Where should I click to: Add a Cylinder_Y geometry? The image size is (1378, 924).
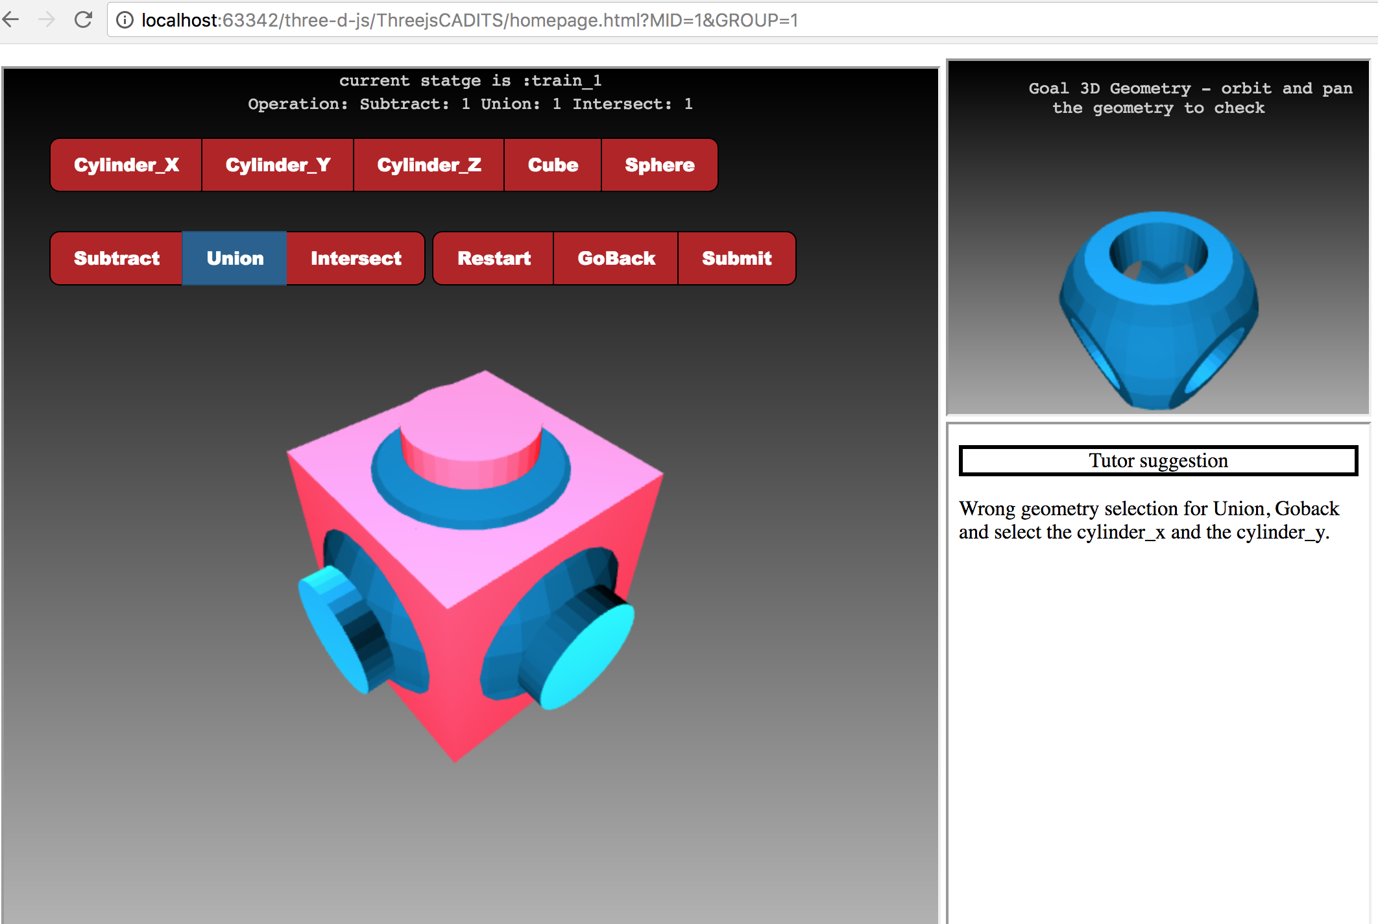click(278, 165)
